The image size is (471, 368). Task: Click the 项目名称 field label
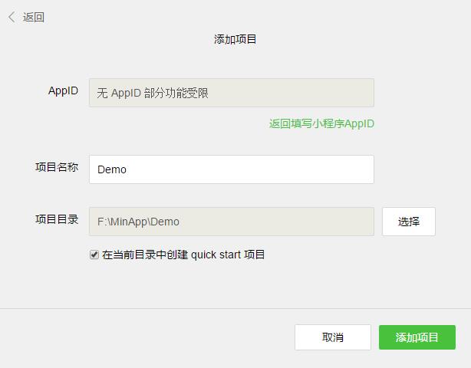(x=57, y=167)
